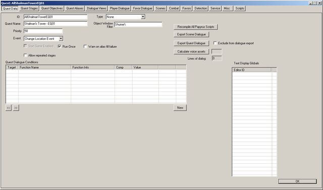Switch to Dialogue Views tab
The image size is (323, 190).
coord(96,9)
